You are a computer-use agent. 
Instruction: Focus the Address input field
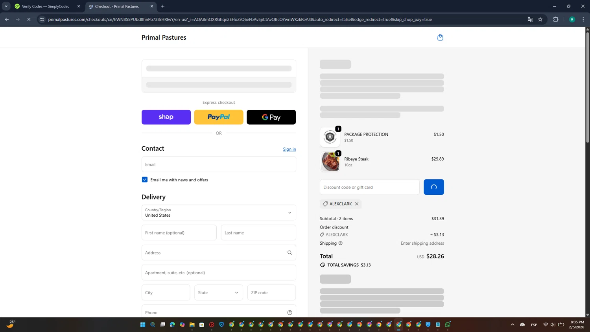(x=219, y=253)
